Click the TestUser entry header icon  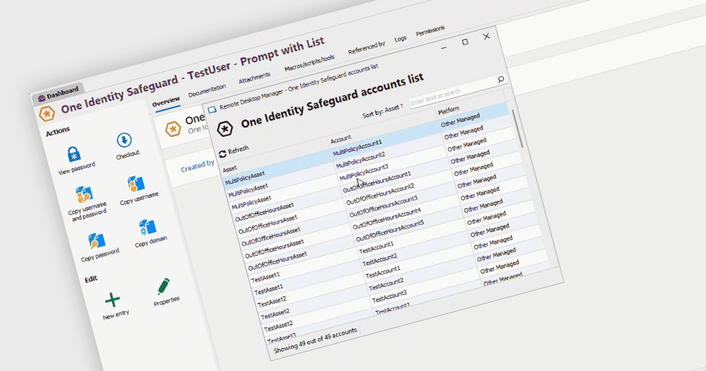coord(46,113)
